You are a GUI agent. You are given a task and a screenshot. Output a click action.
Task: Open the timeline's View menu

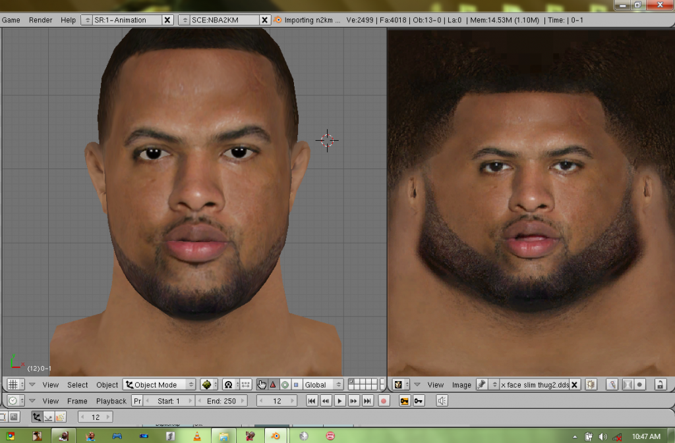pyautogui.click(x=50, y=401)
